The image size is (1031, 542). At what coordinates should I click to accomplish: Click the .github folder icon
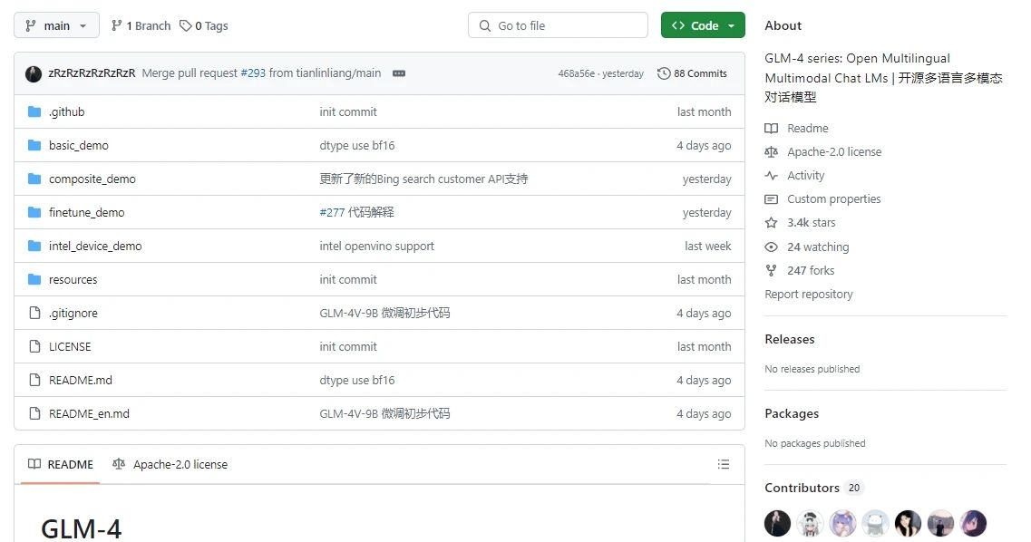(34, 111)
